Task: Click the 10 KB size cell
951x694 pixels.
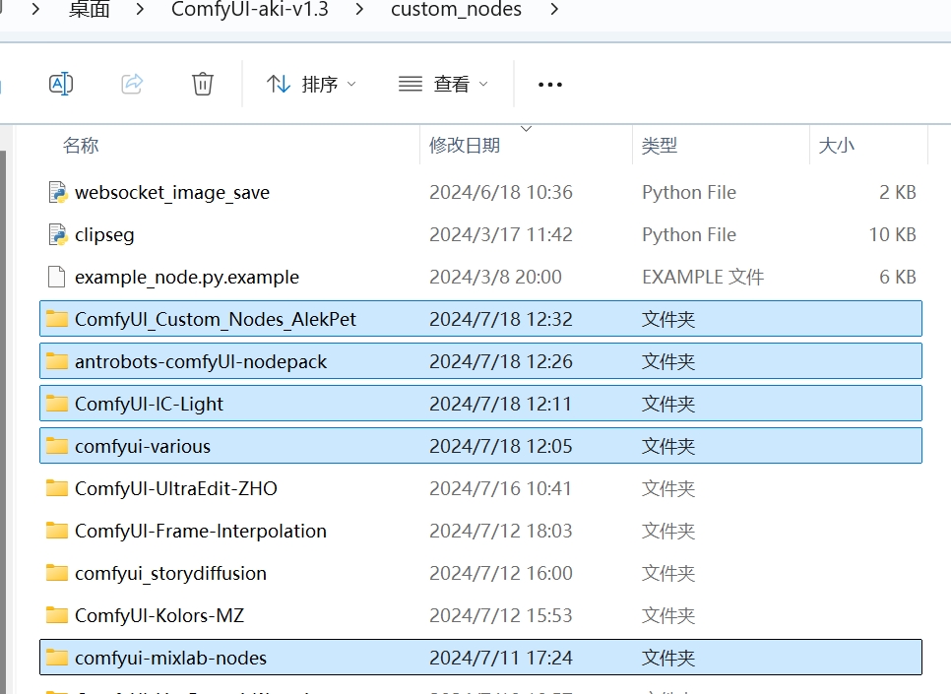Action: click(x=892, y=234)
